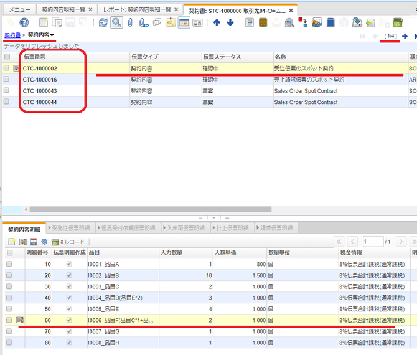Image resolution: width=417 pixels, height=355 pixels.
Task: Switch to the メニュー tab
Action: coord(19,10)
